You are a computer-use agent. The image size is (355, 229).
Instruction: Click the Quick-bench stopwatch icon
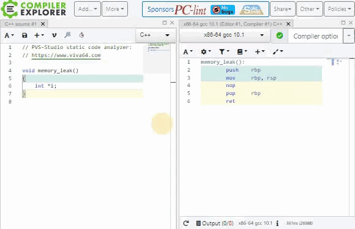[x=82, y=35]
